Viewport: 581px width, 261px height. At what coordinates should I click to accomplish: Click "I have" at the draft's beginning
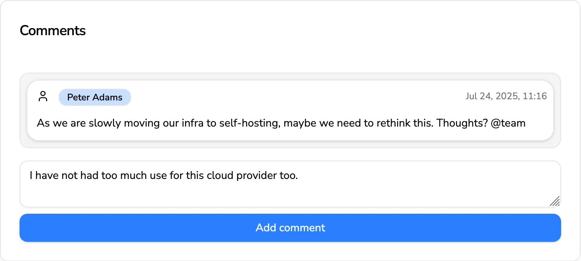42,176
